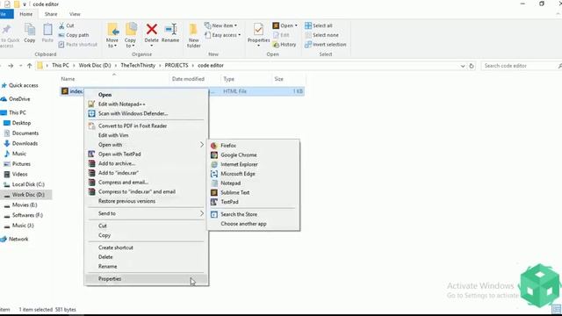Image resolution: width=562 pixels, height=316 pixels.
Task: Click the New folder icon
Action: click(x=193, y=30)
